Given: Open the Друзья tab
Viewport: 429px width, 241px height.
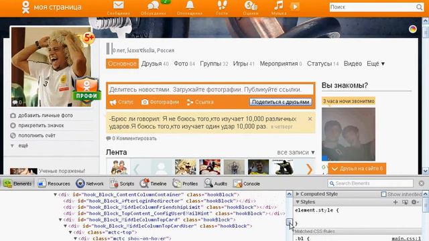Looking at the screenshot, I should 155,64.
